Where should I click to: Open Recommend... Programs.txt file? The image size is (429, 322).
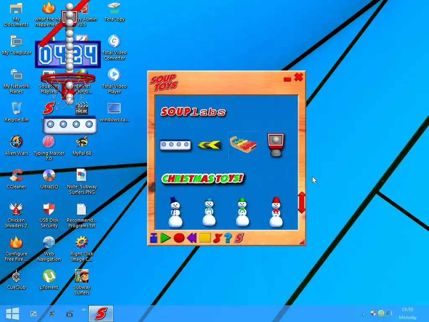pos(82,216)
